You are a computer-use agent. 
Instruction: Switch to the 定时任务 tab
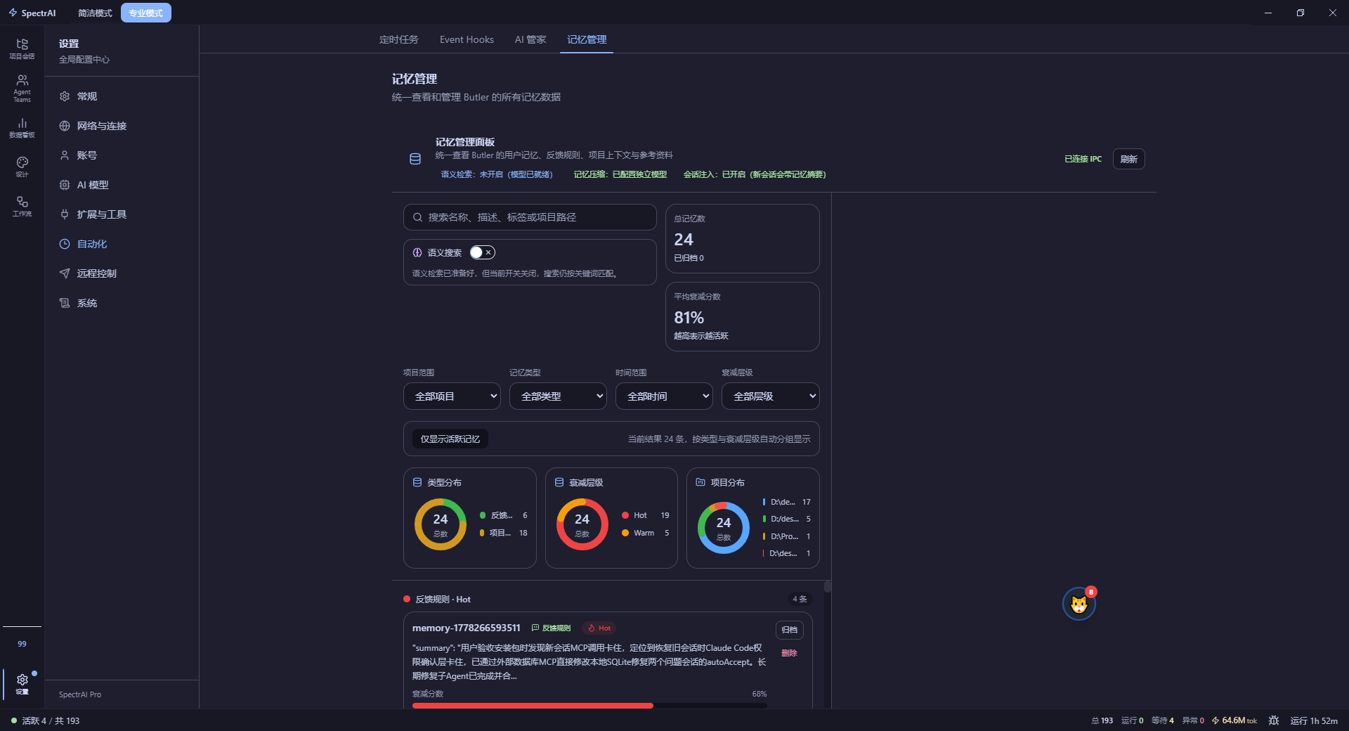(398, 39)
